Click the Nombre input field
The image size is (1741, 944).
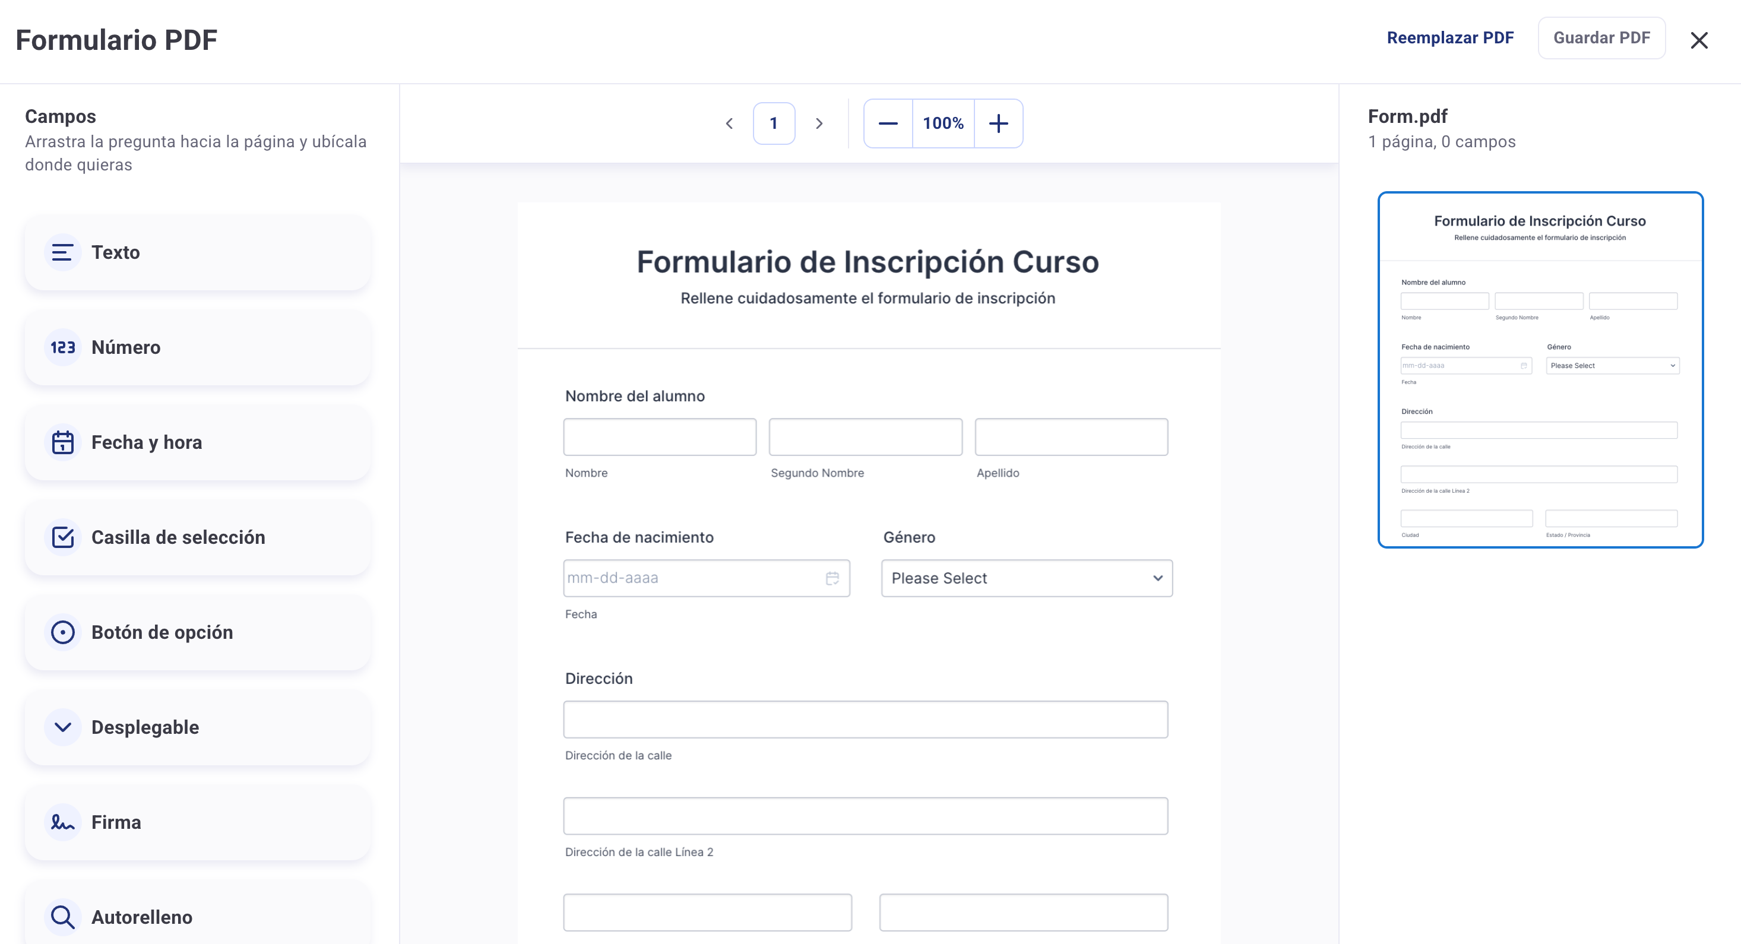[660, 437]
